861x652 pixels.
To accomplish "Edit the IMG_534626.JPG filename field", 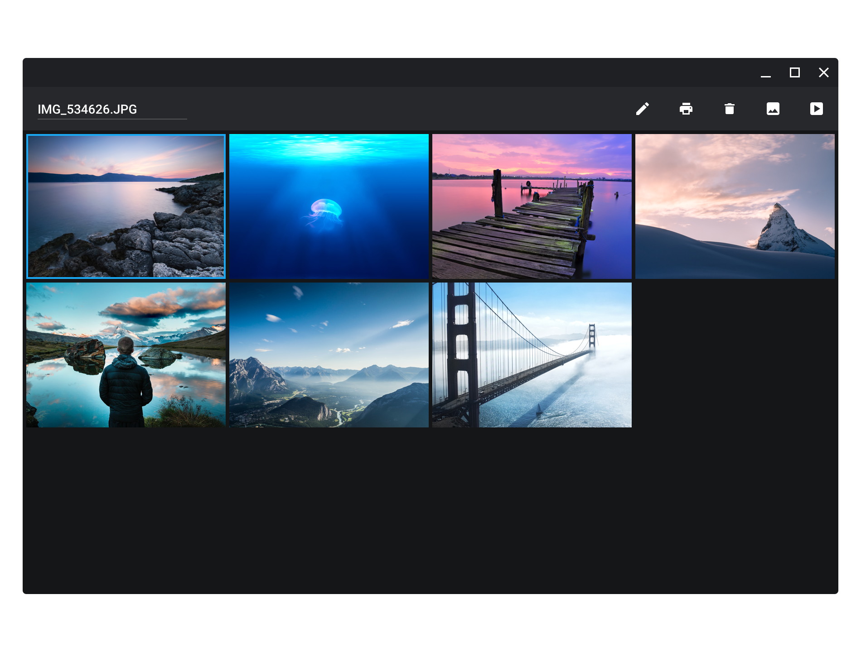I will [x=112, y=110].
